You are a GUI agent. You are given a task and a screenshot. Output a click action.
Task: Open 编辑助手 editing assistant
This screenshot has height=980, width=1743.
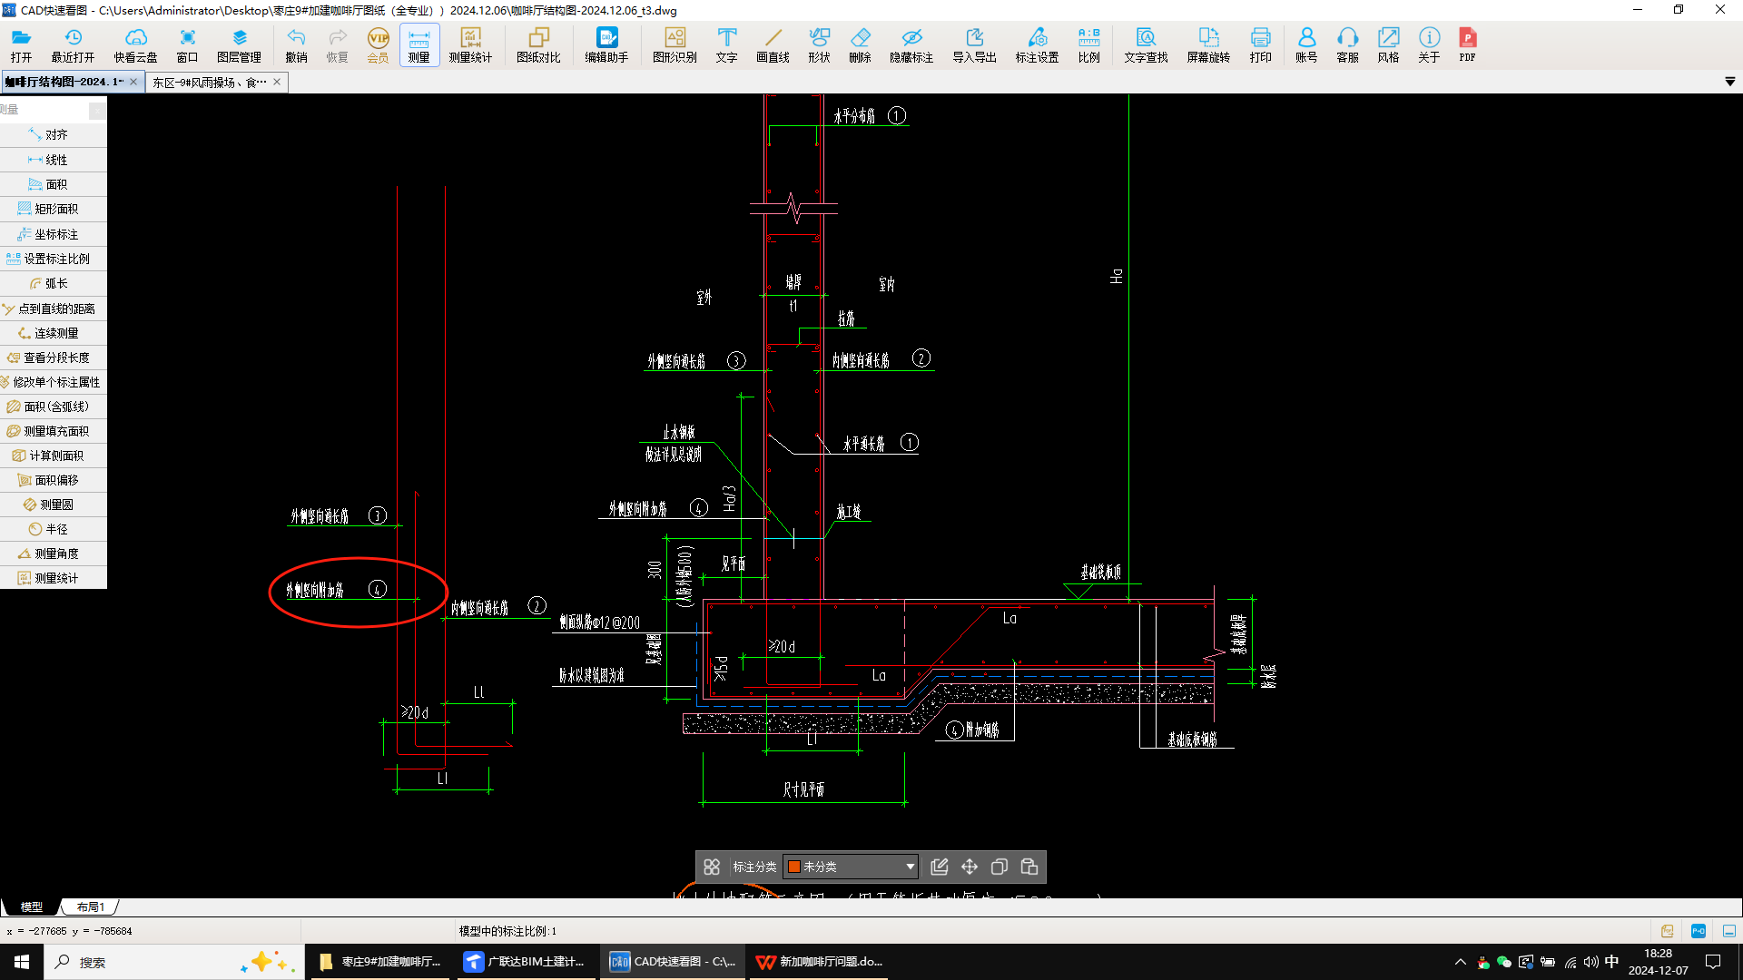coord(606,44)
